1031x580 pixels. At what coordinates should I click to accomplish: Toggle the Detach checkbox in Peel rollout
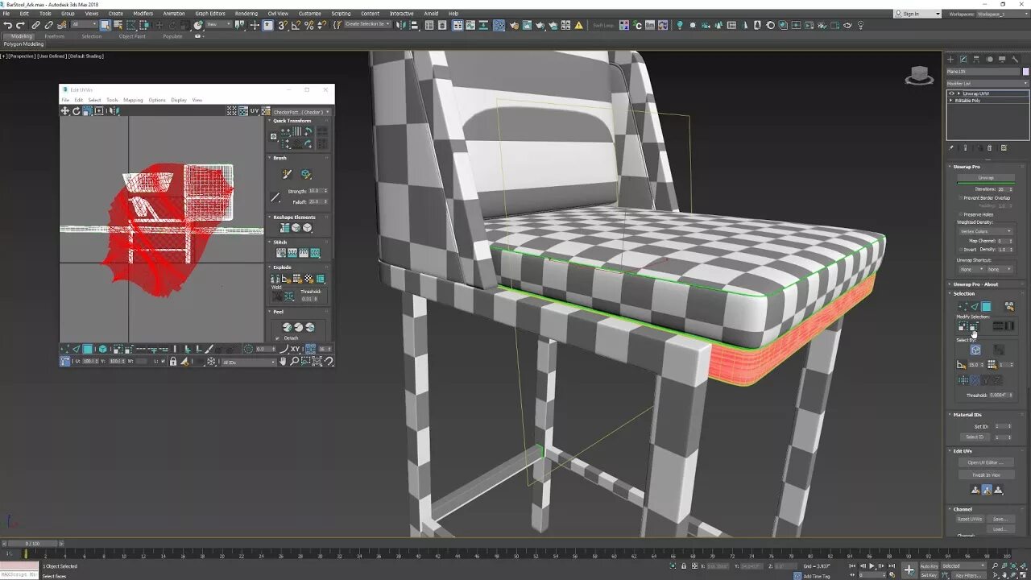[278, 338]
